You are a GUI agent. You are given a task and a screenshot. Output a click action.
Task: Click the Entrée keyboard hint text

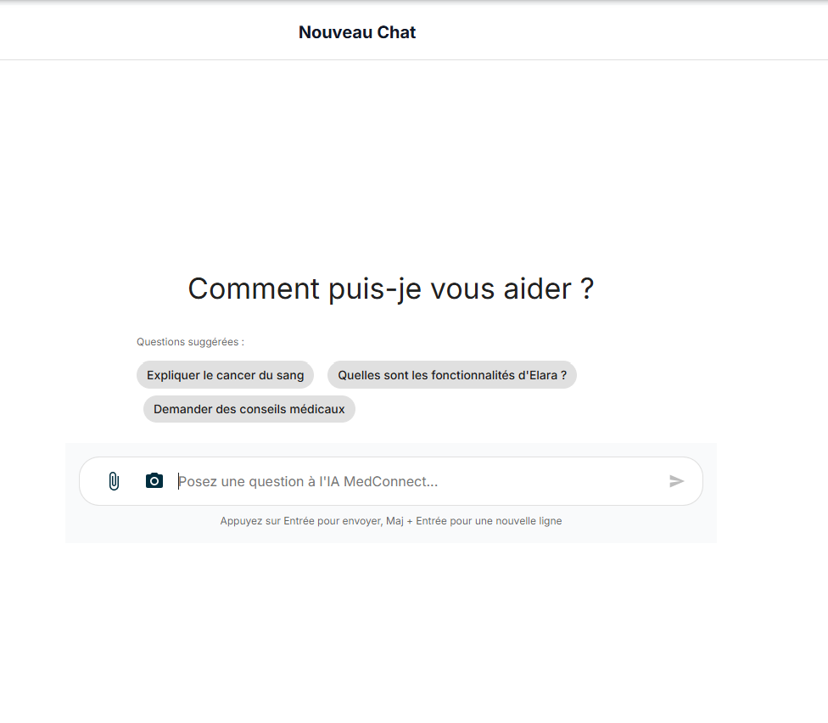(391, 520)
